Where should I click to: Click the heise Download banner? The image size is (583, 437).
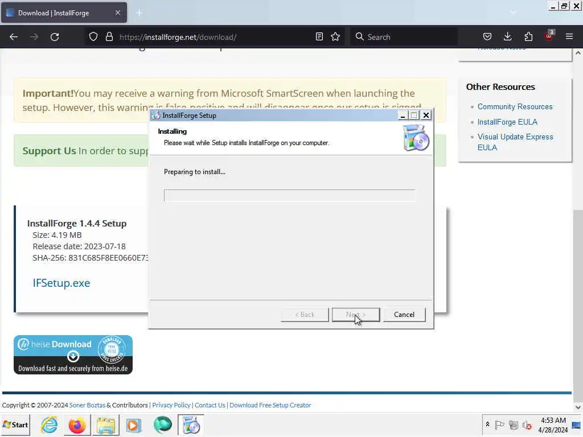73,355
